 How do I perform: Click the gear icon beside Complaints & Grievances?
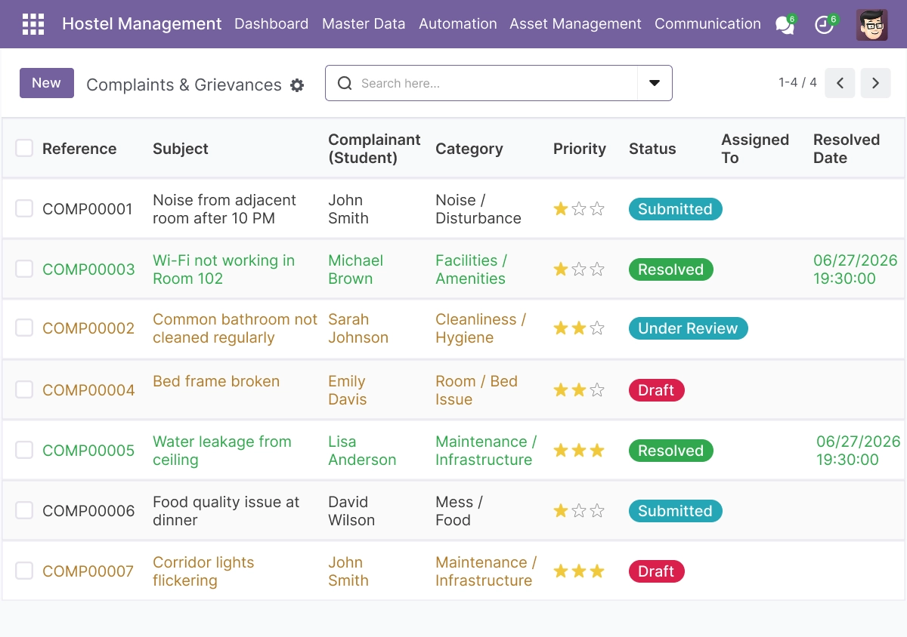pyautogui.click(x=297, y=85)
